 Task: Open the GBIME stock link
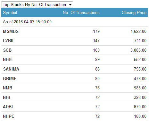(10, 79)
